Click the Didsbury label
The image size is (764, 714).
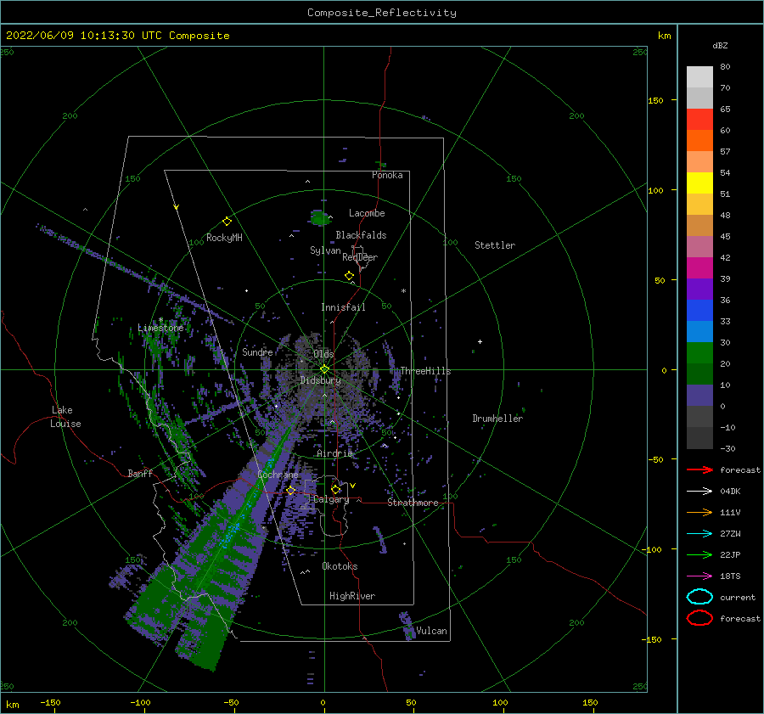click(x=320, y=380)
